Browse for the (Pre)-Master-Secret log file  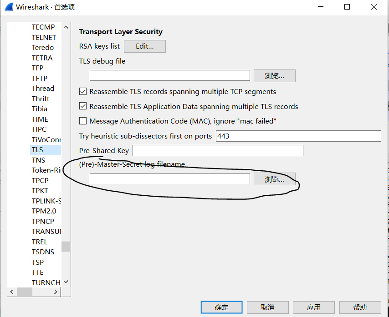click(274, 179)
